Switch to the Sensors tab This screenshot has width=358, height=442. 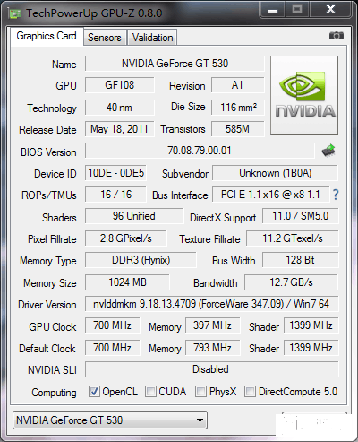point(105,38)
